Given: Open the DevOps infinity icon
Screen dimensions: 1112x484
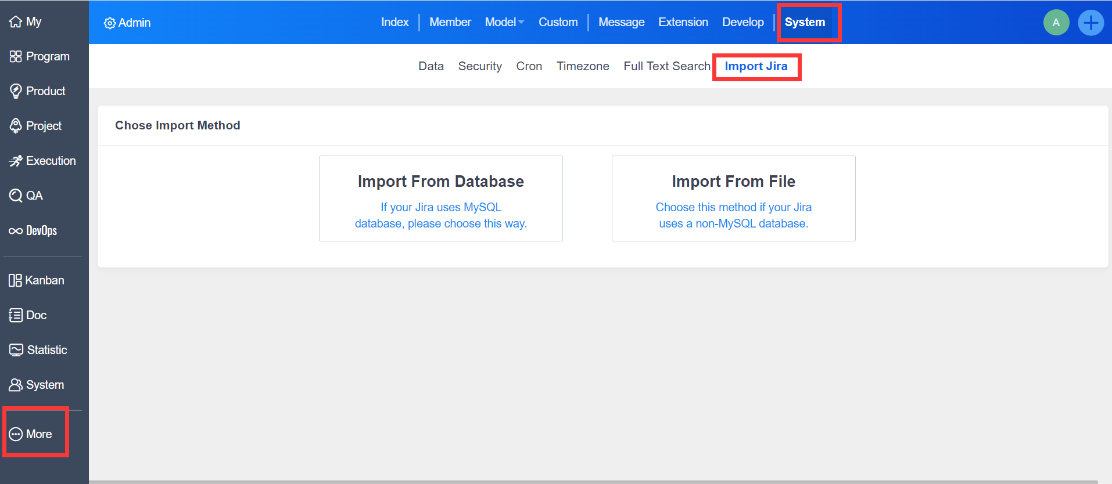Looking at the screenshot, I should (16, 231).
